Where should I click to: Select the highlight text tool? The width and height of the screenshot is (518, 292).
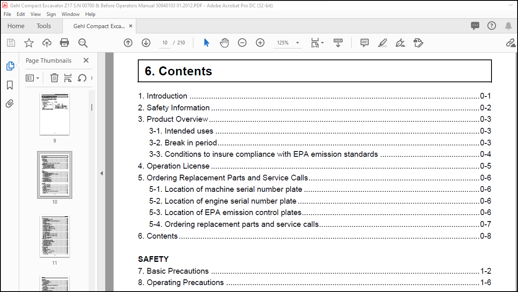(x=382, y=43)
